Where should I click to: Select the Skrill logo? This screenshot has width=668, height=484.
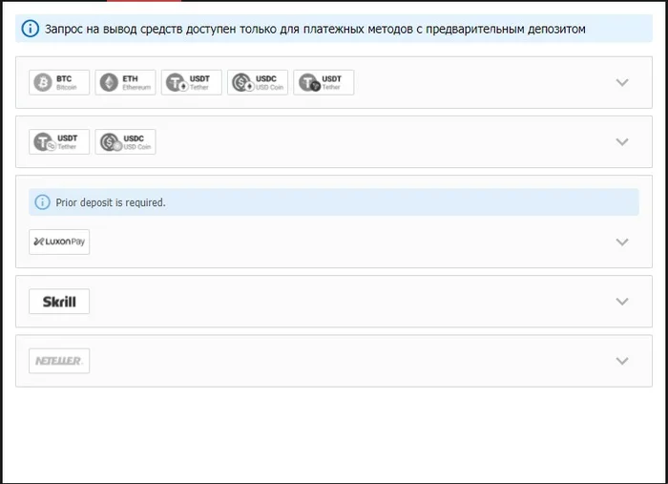coord(59,302)
